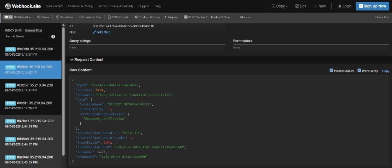Create a New webhook URL

(x=320, y=6)
